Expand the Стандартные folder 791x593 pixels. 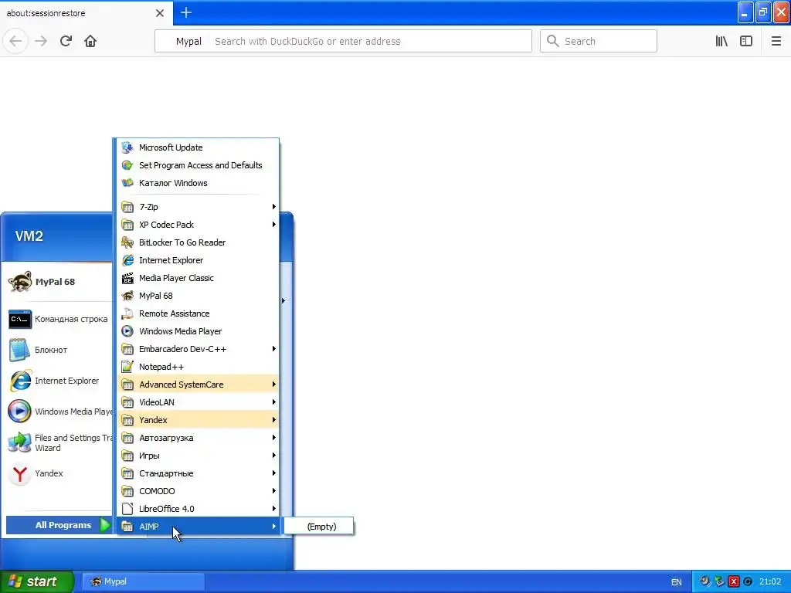199,473
